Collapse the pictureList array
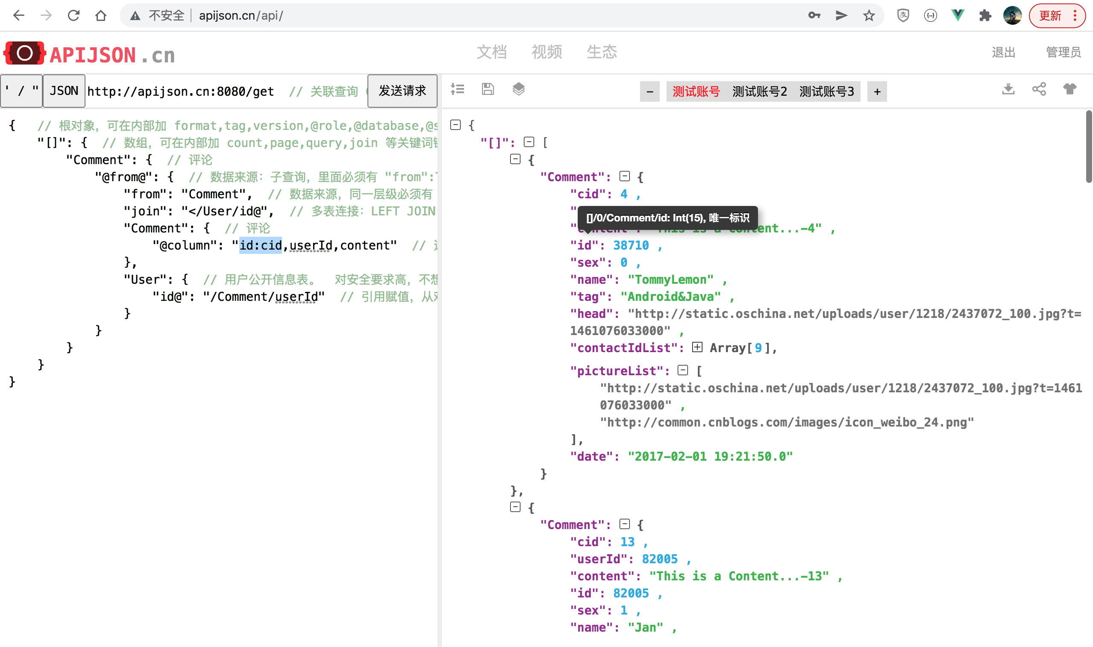The width and height of the screenshot is (1093, 647). (x=683, y=371)
